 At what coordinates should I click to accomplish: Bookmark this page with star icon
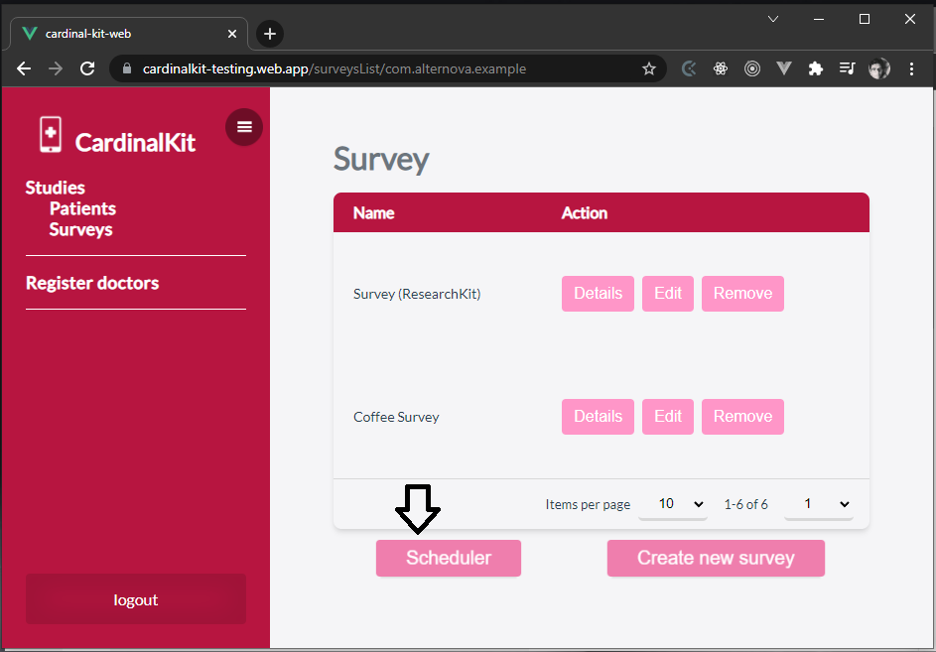[649, 69]
